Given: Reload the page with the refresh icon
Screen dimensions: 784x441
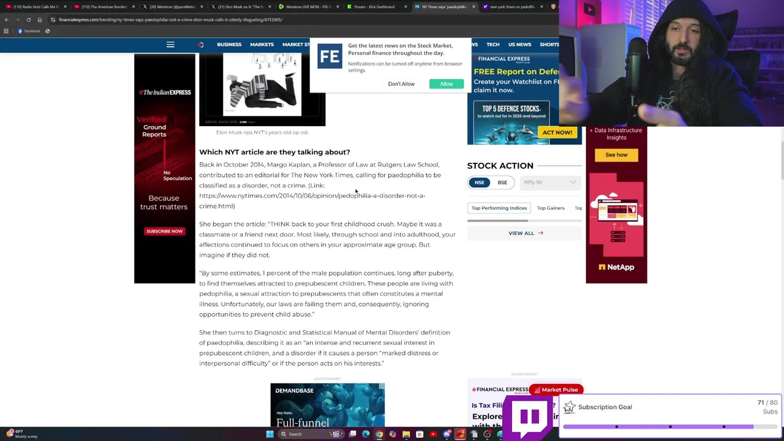Looking at the screenshot, I should point(28,20).
